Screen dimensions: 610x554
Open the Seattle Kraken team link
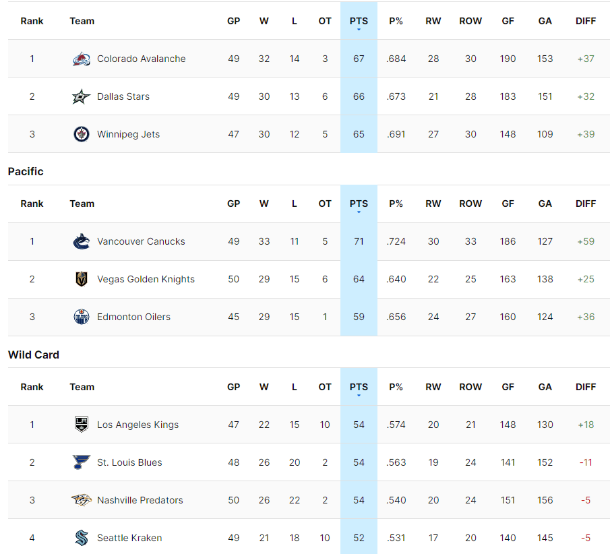[x=129, y=538]
